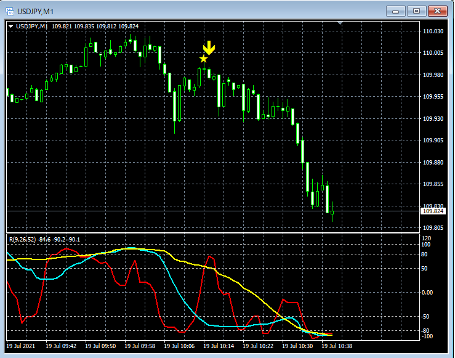The image size is (455, 358).
Task: Click the 19 Jul 10:38 time label
Action: (337, 346)
